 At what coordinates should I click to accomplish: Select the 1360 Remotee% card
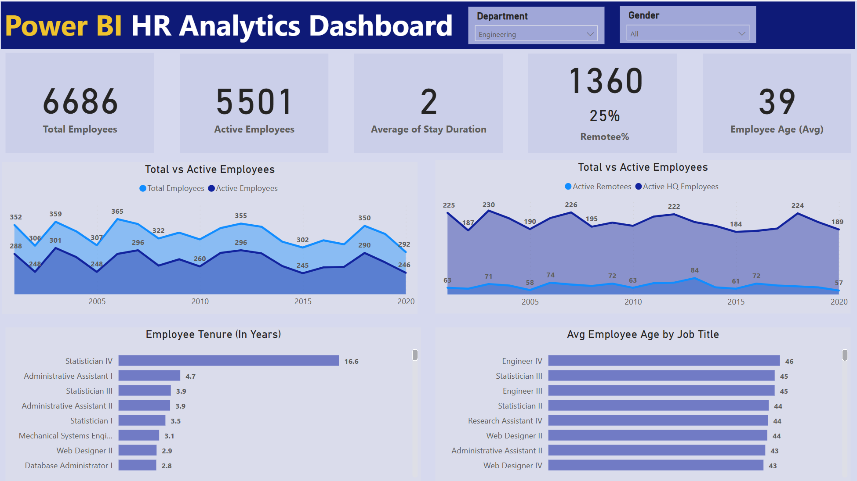click(x=603, y=104)
